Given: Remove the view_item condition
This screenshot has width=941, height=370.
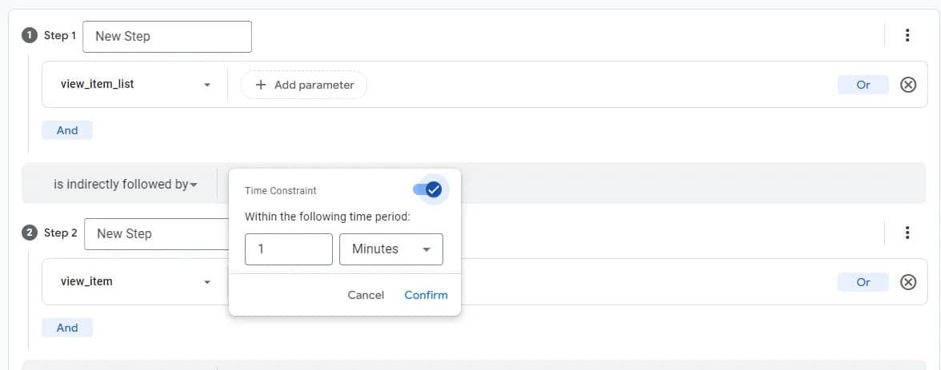Looking at the screenshot, I should click(x=908, y=281).
